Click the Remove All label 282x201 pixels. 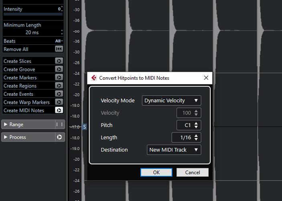(16, 49)
